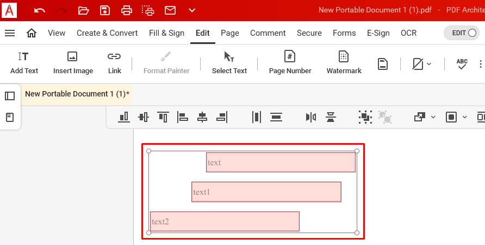Expand the square-in-frame dropdown arrow

click(464, 117)
